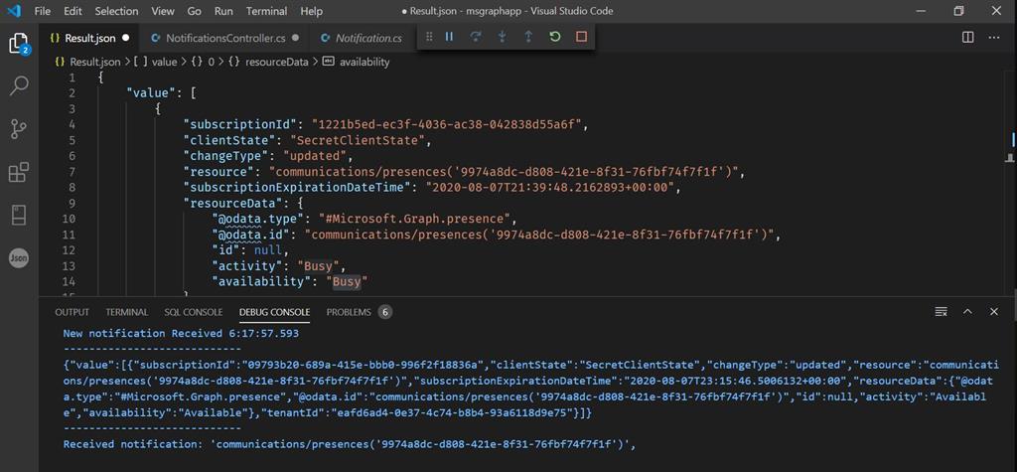Switch to the SQL CONSOLE panel tab
1017x472 pixels.
pyautogui.click(x=194, y=312)
